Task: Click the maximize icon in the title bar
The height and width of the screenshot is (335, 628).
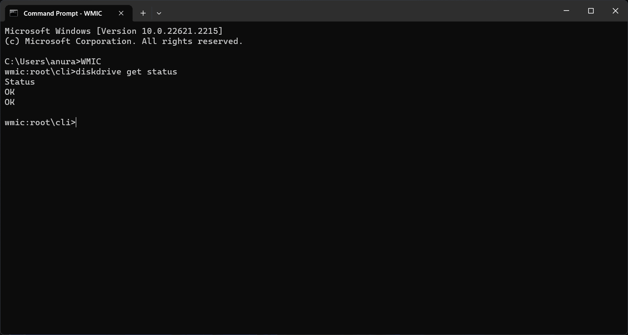Action: 591,11
